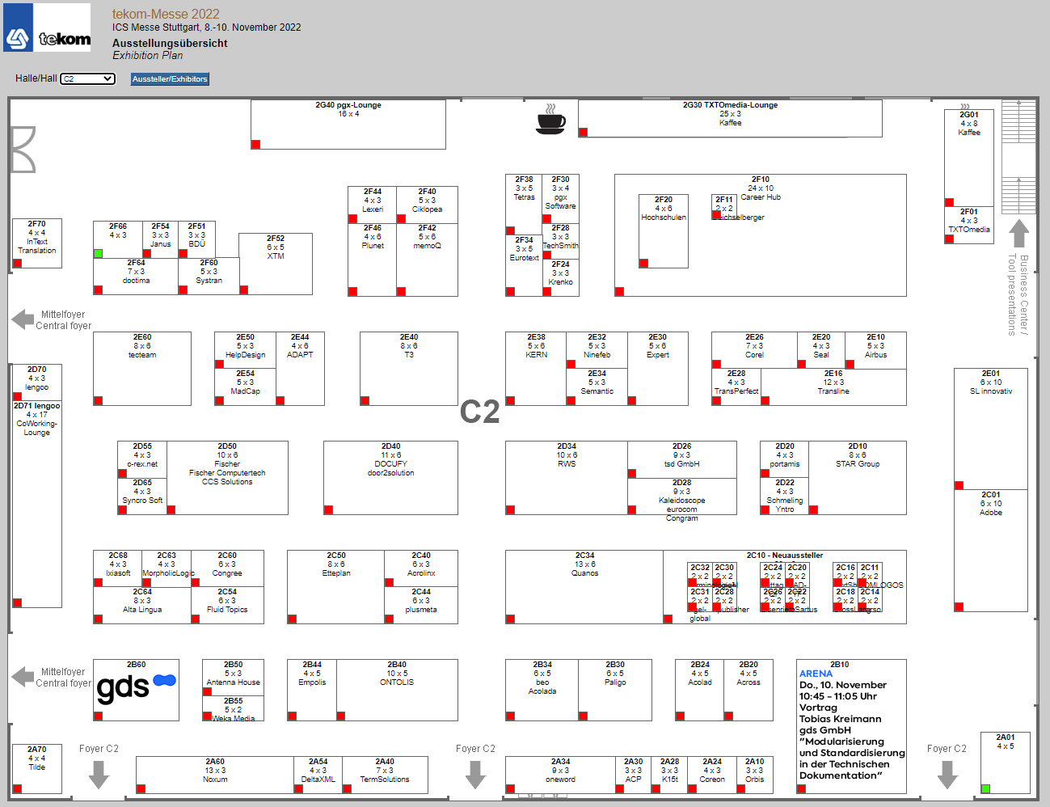This screenshot has width=1050, height=807.
Task: Click the 2F10 Career Hub label
Action: point(761,188)
